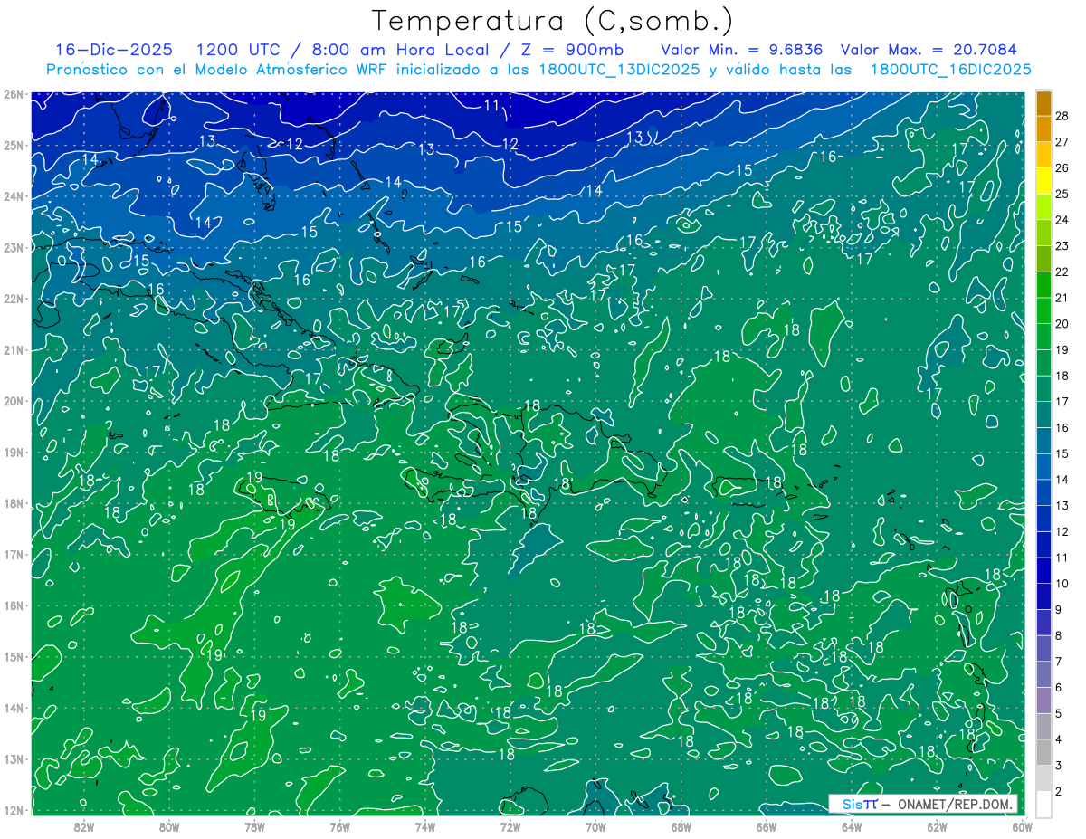Click the '8' label on the color scale
Image resolution: width=1086 pixels, height=839 pixels.
click(1059, 635)
